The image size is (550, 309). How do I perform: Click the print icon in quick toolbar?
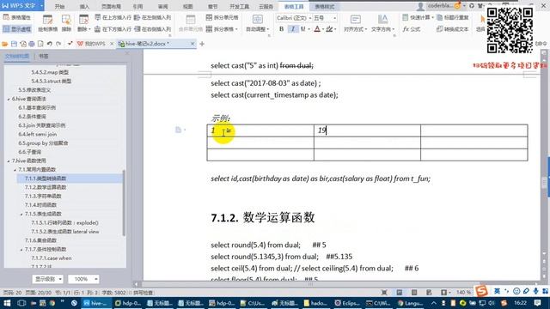tap(32, 44)
